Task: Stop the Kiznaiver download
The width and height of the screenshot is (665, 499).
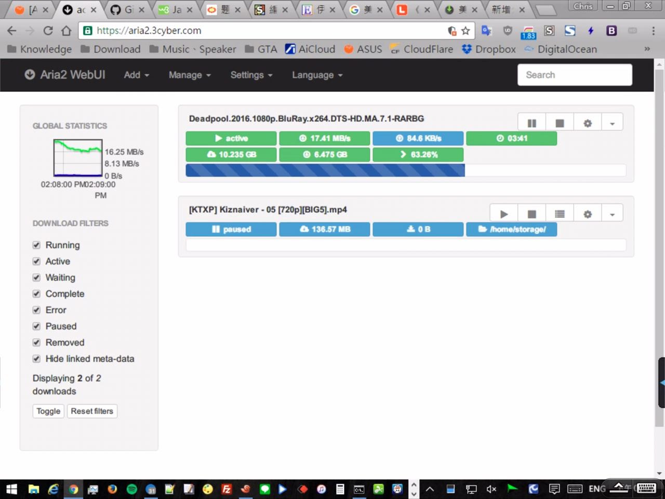Action: [531, 214]
